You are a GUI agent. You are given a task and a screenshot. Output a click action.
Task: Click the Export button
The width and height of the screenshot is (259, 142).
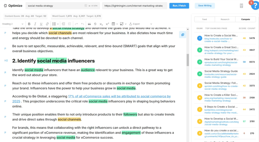pos(135,24)
